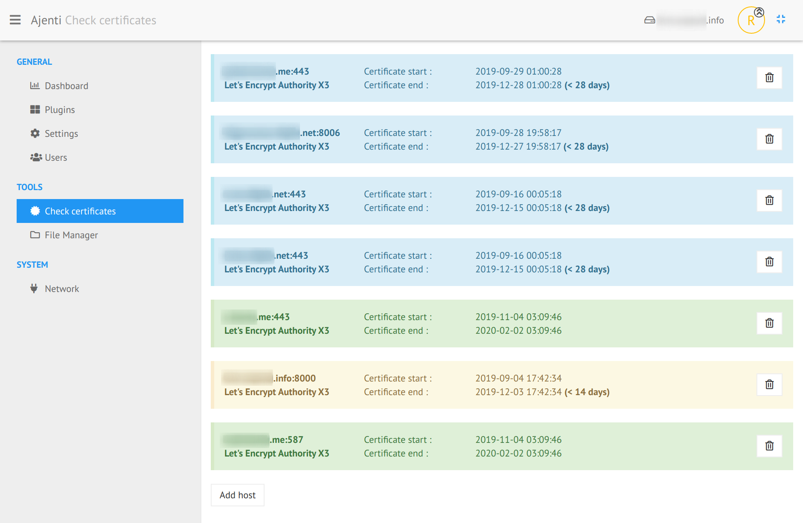
Task: Click the Add host button
Action: coord(237,495)
